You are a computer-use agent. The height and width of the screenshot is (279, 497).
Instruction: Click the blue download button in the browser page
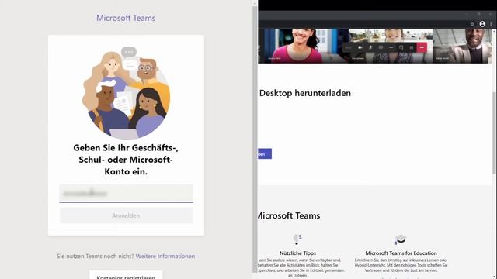point(265,153)
